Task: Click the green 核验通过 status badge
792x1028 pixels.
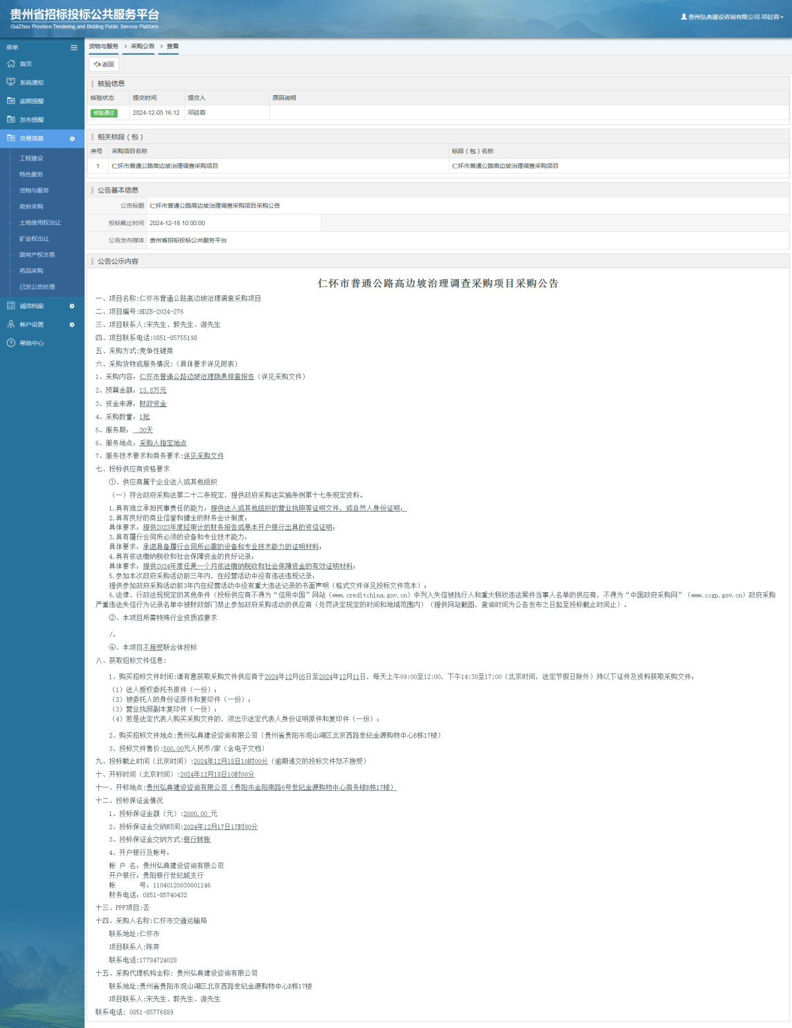Action: (x=104, y=113)
